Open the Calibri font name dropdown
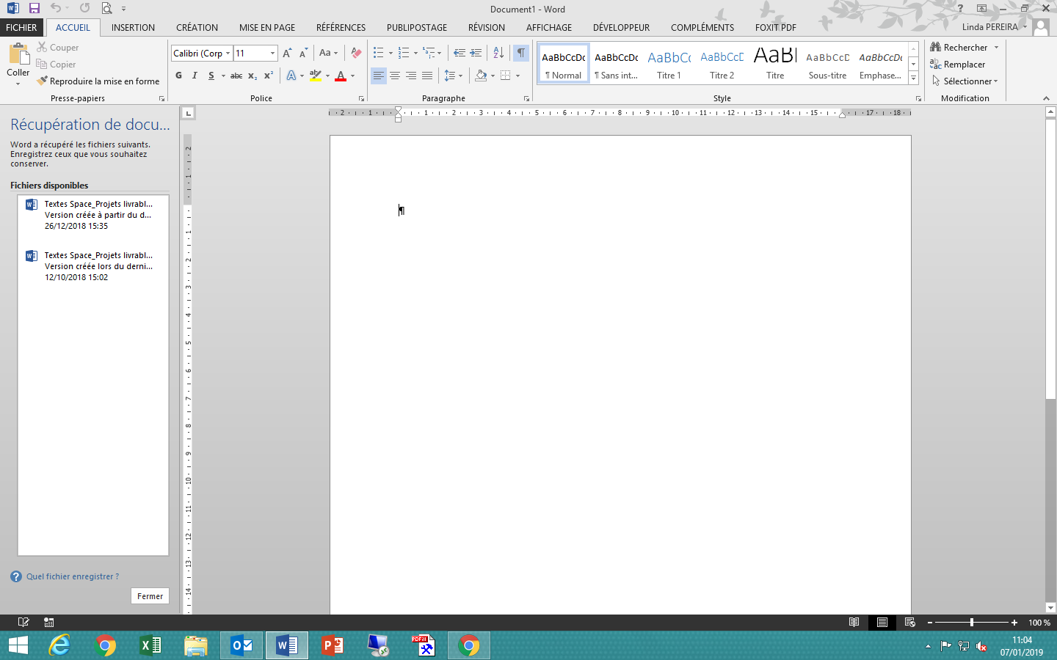Viewport: 1057px width, 660px height. pyautogui.click(x=228, y=54)
